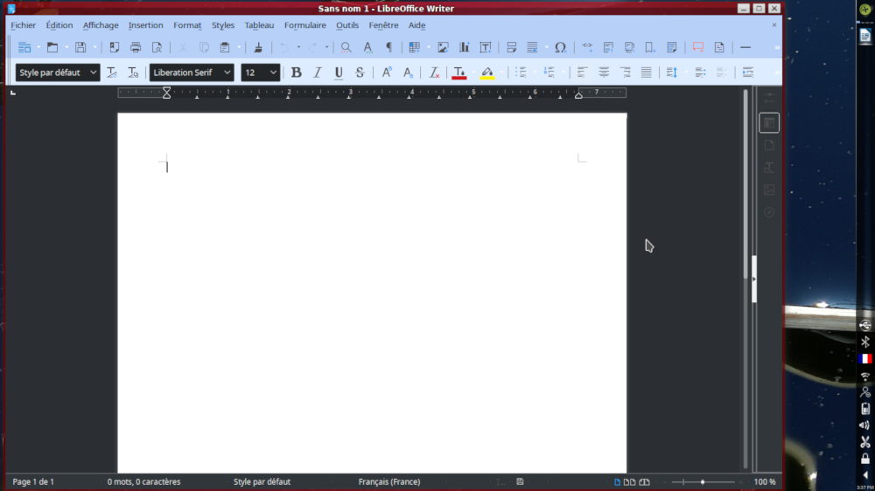Click Style par défaut in status bar
875x491 pixels.
point(262,481)
